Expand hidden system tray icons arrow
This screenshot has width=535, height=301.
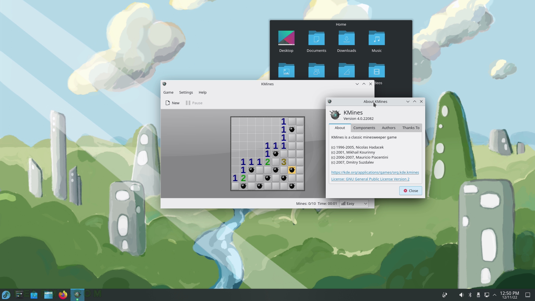(495, 295)
